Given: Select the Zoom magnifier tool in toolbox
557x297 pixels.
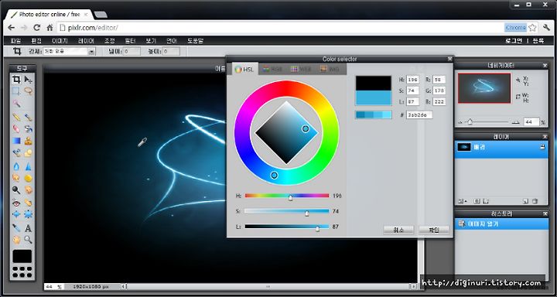Looking at the screenshot, I should click(29, 240).
